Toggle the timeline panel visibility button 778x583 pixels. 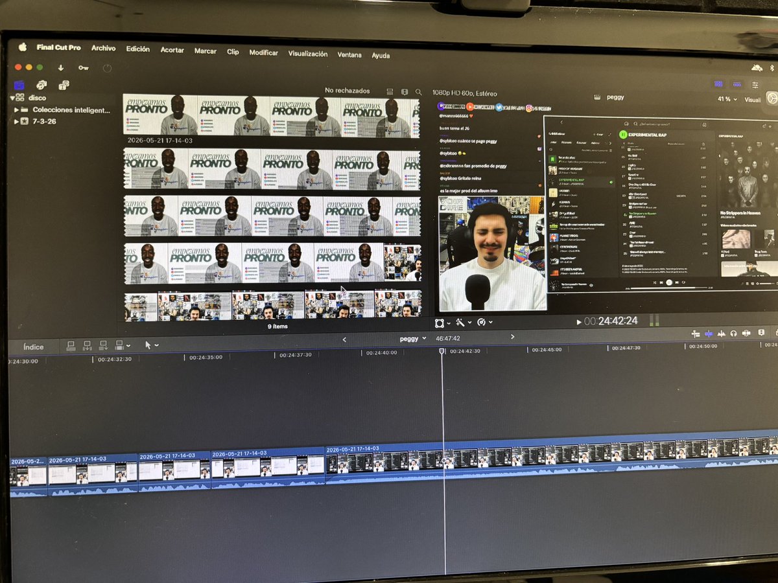(x=737, y=84)
